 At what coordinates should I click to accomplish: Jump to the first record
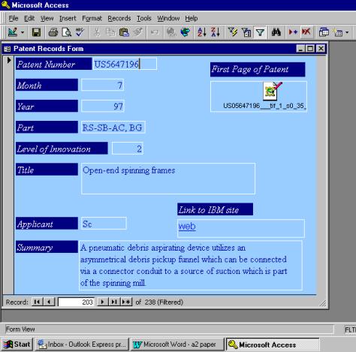pos(37,302)
